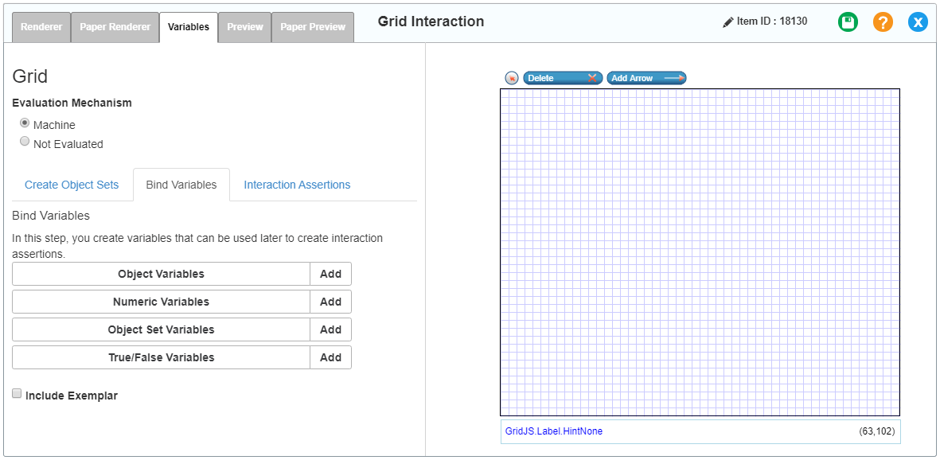Click the Object Variables header

[x=162, y=274]
